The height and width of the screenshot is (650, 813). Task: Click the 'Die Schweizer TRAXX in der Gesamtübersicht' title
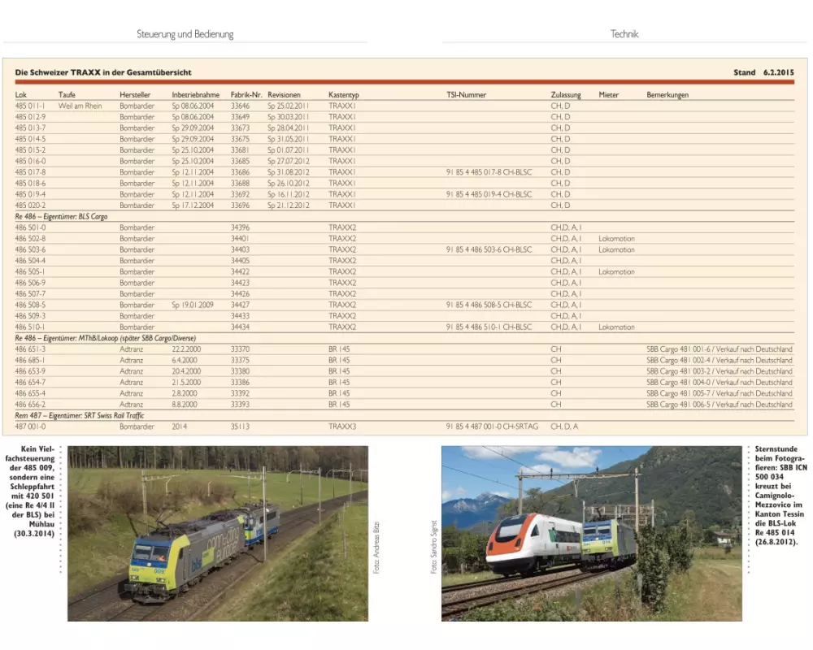[x=103, y=72]
